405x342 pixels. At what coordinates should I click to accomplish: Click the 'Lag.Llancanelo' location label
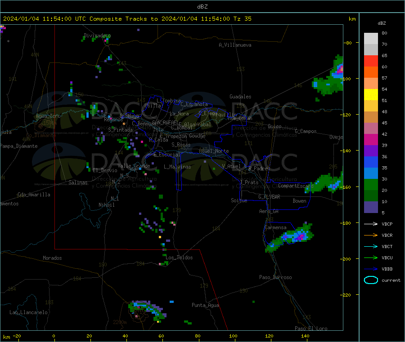coord(29,312)
